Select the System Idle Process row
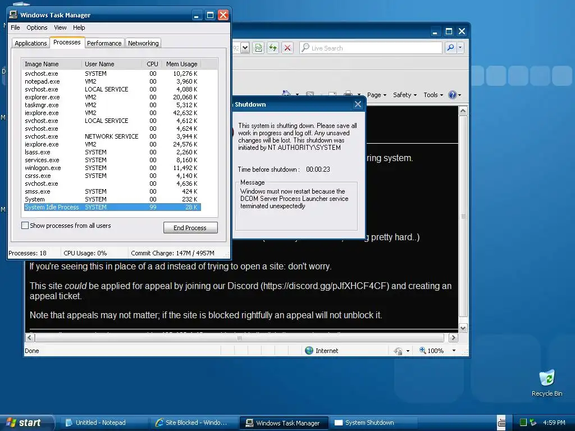This screenshot has width=575, height=431. [112, 207]
